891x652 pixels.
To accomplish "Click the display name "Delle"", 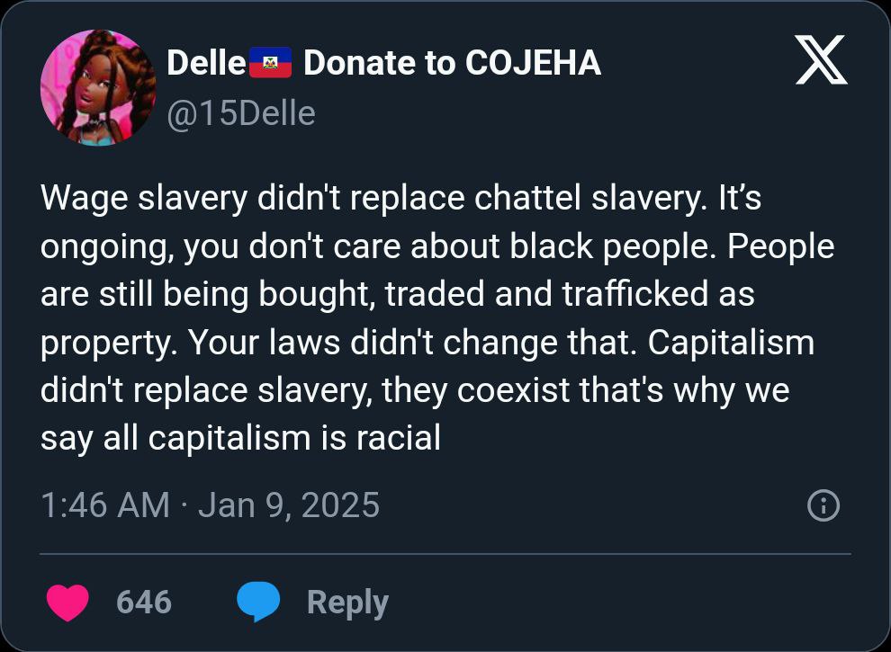I will (206, 63).
